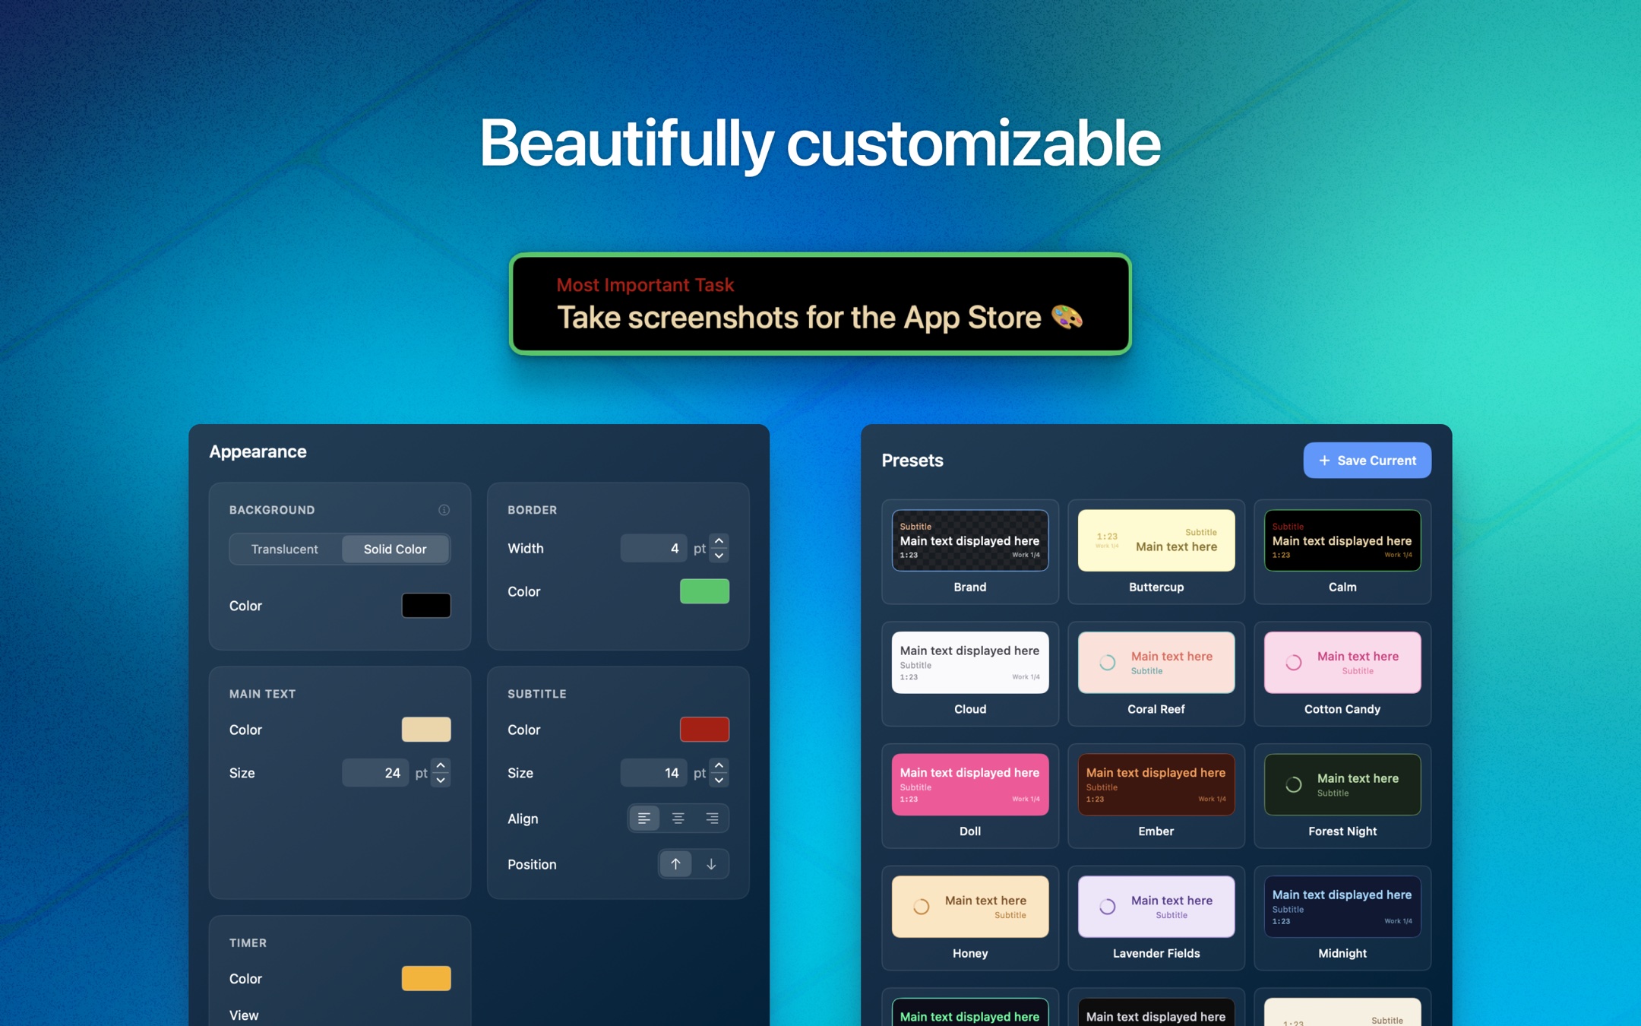Move subtitle position to the top

(675, 864)
